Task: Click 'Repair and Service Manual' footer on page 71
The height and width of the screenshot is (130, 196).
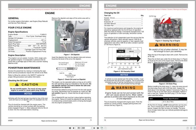Action: pos(49,121)
